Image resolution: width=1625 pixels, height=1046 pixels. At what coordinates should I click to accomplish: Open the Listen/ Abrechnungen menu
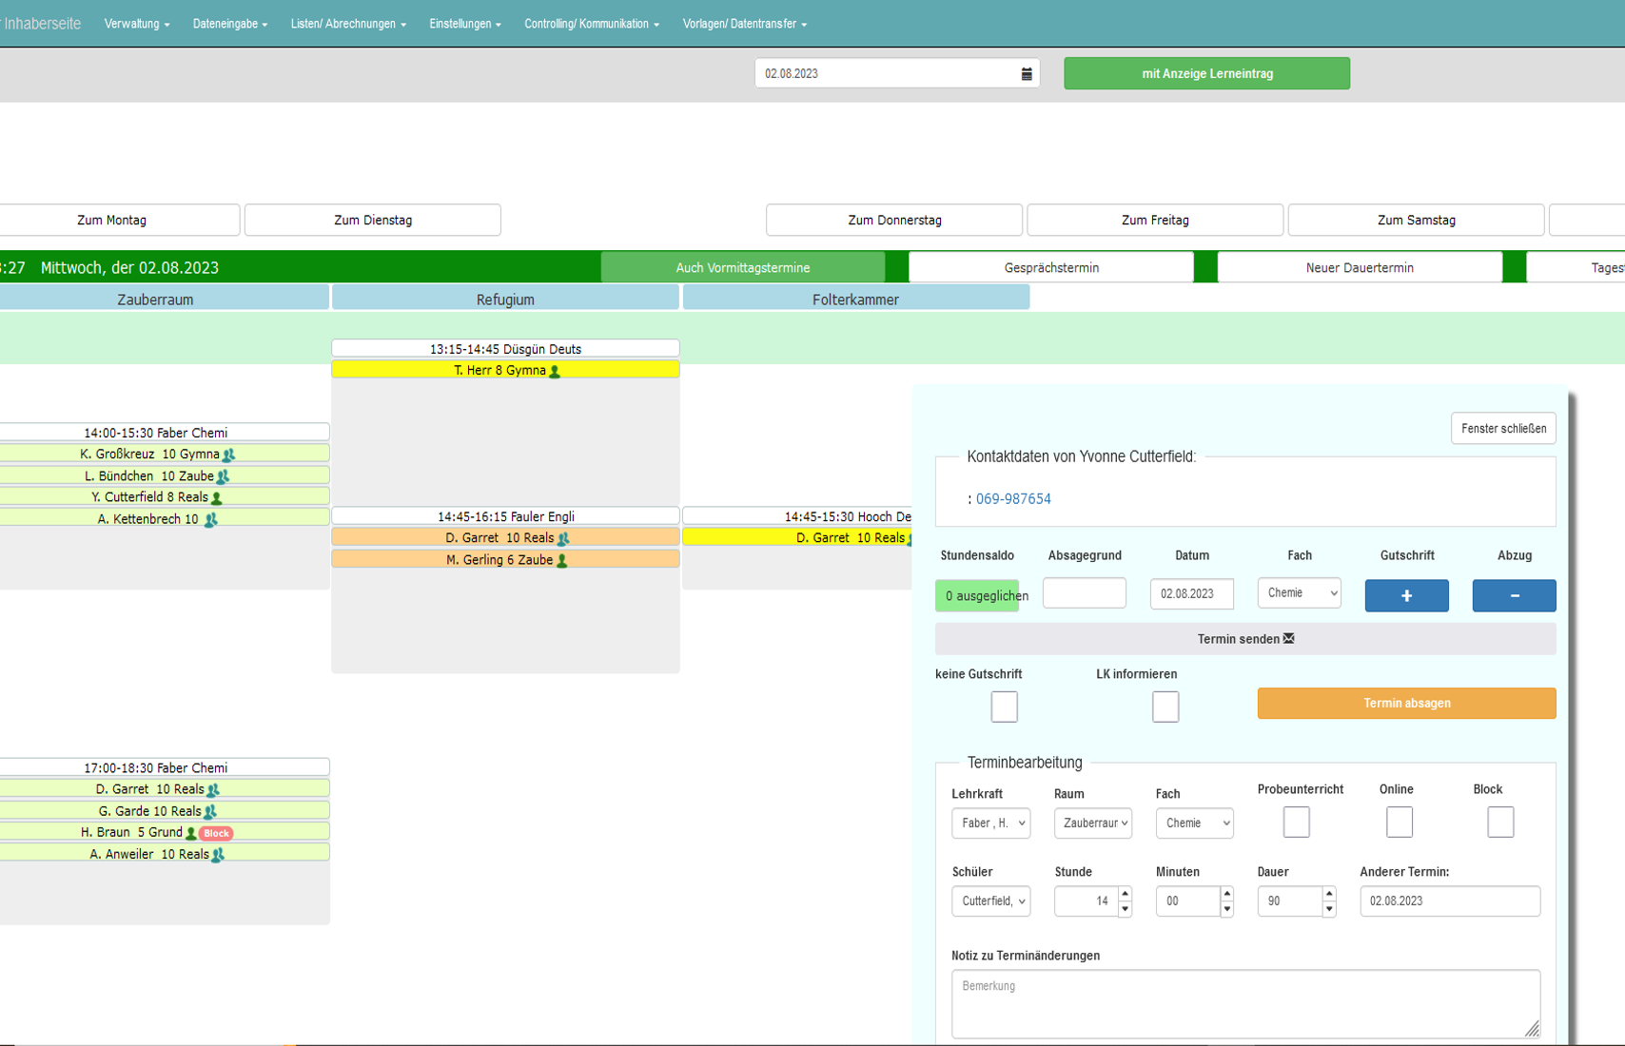pyautogui.click(x=348, y=24)
